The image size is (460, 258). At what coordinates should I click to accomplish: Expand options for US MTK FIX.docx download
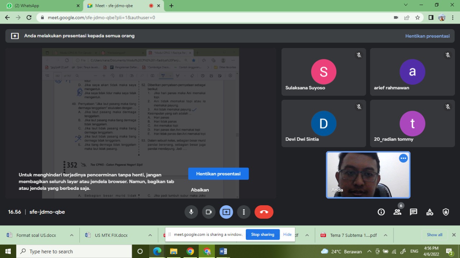click(150, 235)
